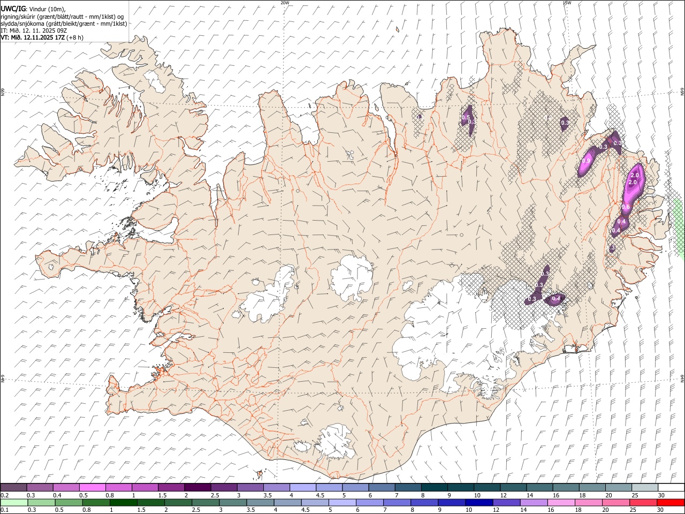The image size is (685, 514).
Task: Select the 'slydda/snjókoma' legend description line
Action: 64,24
